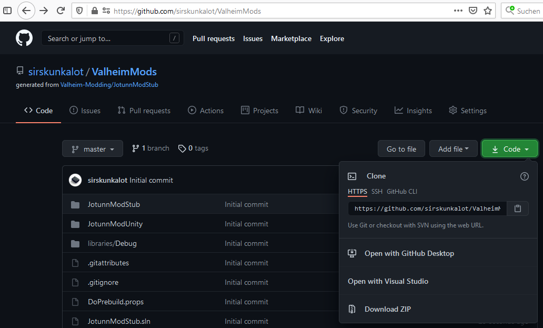This screenshot has height=328, width=543.
Task: View the 0 tags link
Action: click(193, 148)
